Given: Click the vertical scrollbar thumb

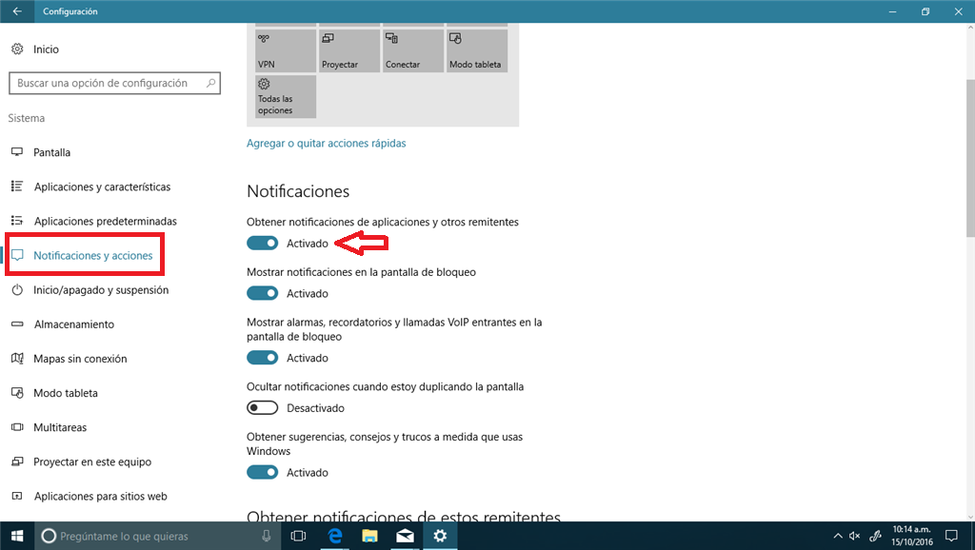Looking at the screenshot, I should [x=970, y=158].
